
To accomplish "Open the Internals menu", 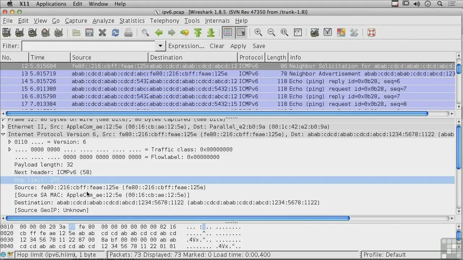I will (x=217, y=21).
